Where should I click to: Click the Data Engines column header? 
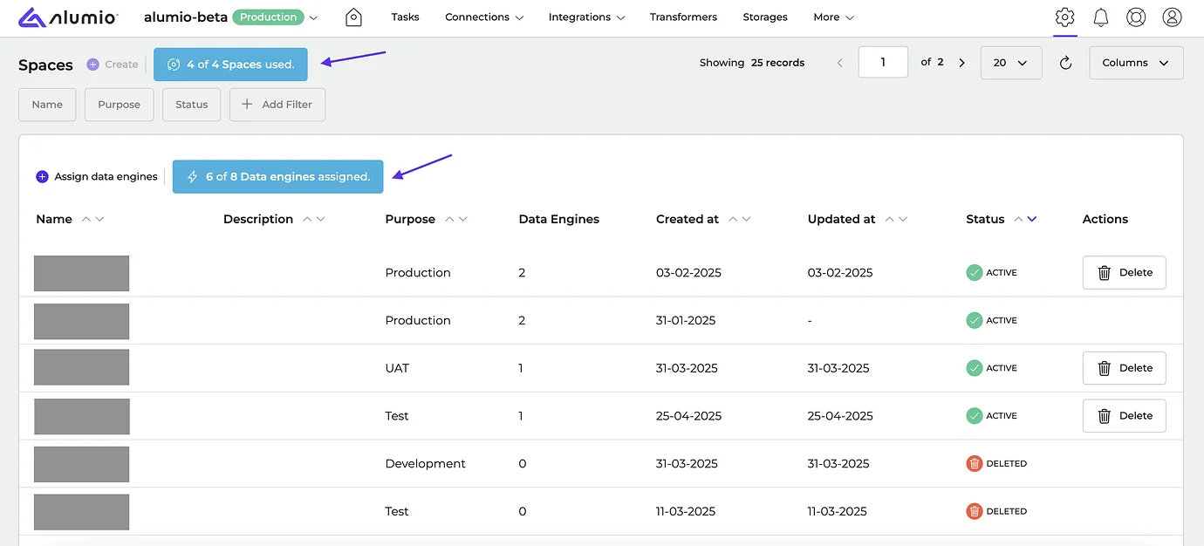coord(558,219)
